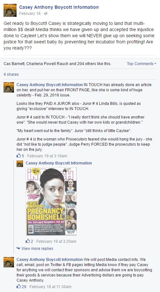This screenshot has height=292, width=160.
Task: Open the Casey Anthony Boycott Information page title
Action: (59, 7)
